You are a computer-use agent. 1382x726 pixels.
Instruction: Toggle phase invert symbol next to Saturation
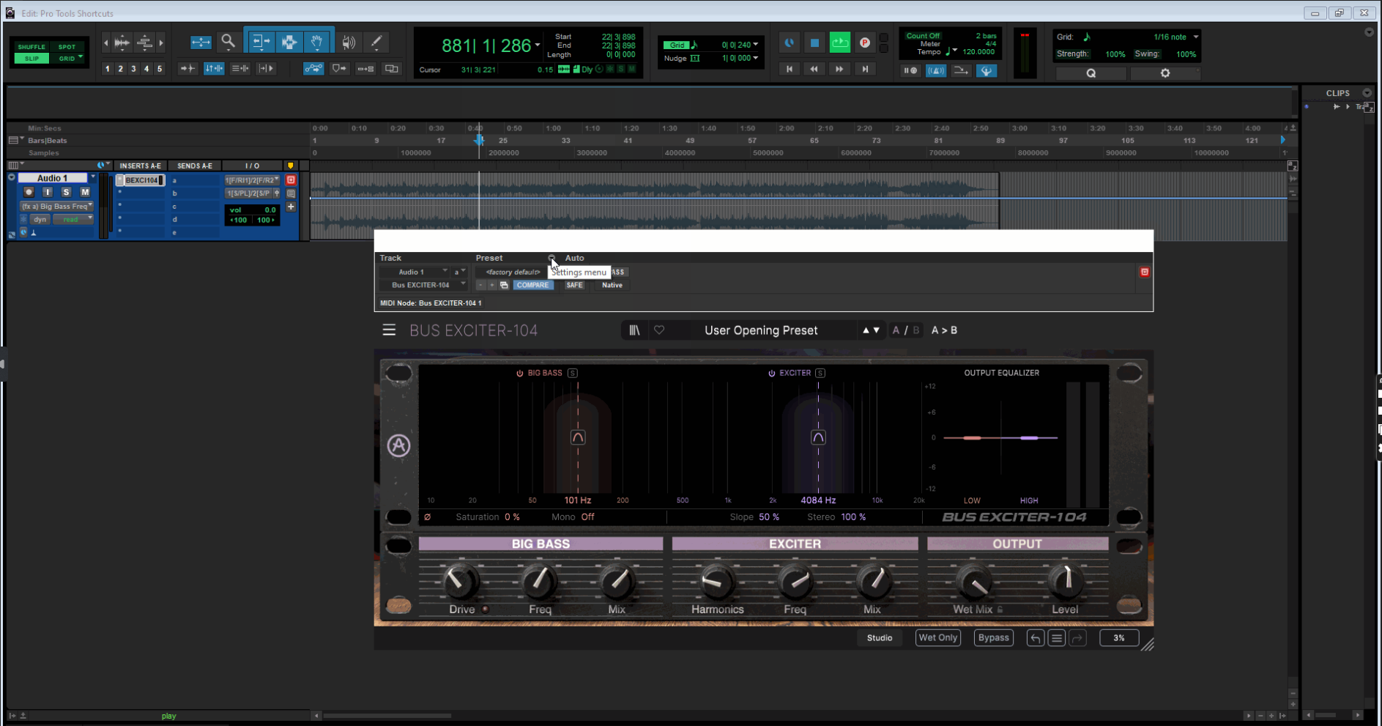[427, 517]
